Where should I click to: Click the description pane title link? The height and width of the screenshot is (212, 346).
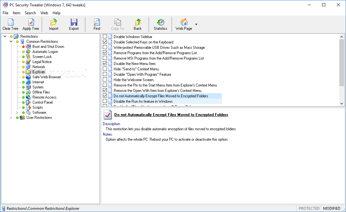coord(171,115)
